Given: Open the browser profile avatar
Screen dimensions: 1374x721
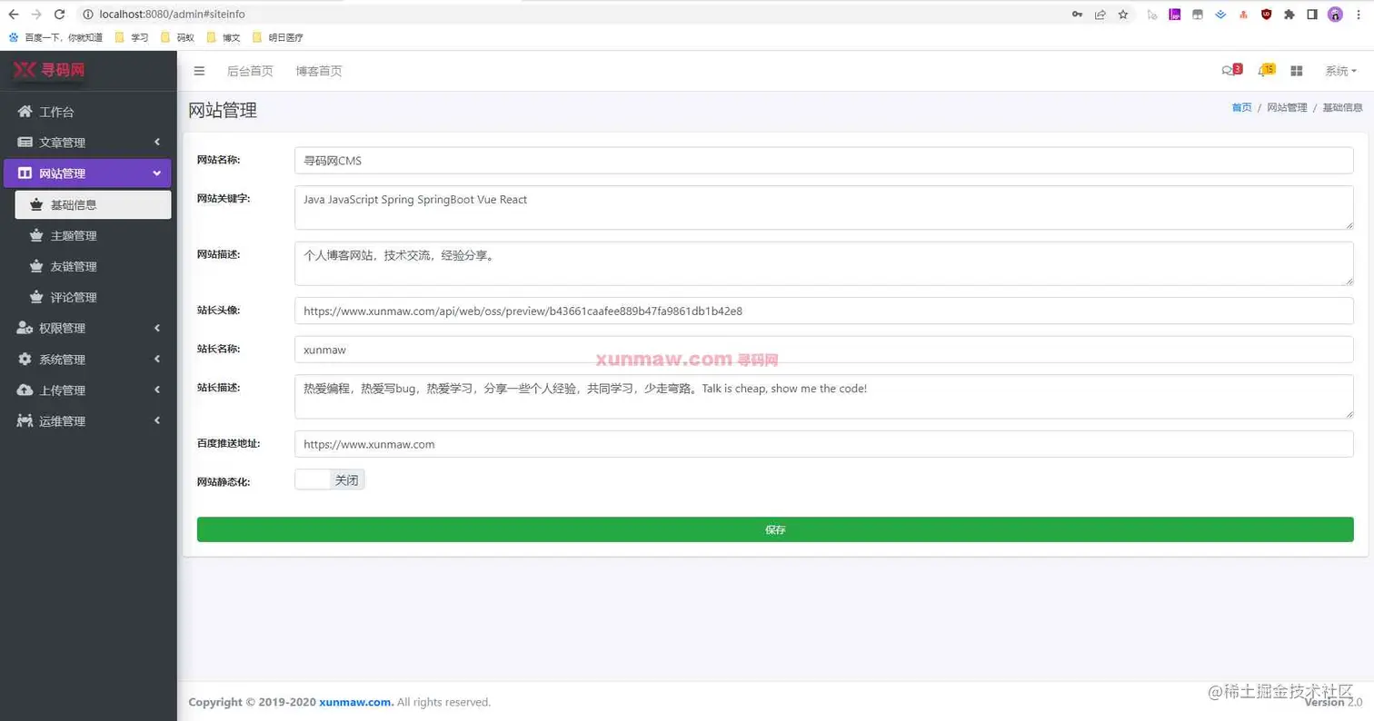Looking at the screenshot, I should pos(1335,15).
